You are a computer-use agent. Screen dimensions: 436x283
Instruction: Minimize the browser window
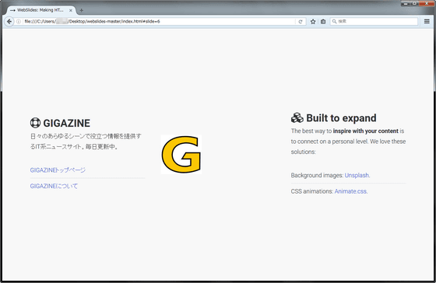[406, 3]
